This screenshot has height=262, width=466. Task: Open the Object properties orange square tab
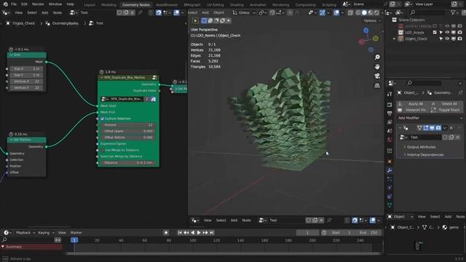[x=390, y=162]
